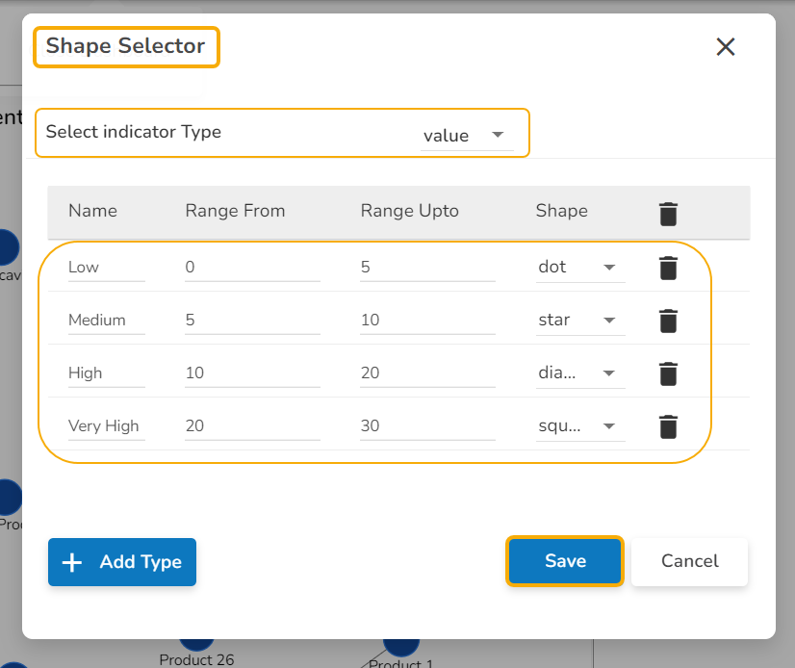
Task: Select the Low Range Upto field
Action: pyautogui.click(x=427, y=268)
